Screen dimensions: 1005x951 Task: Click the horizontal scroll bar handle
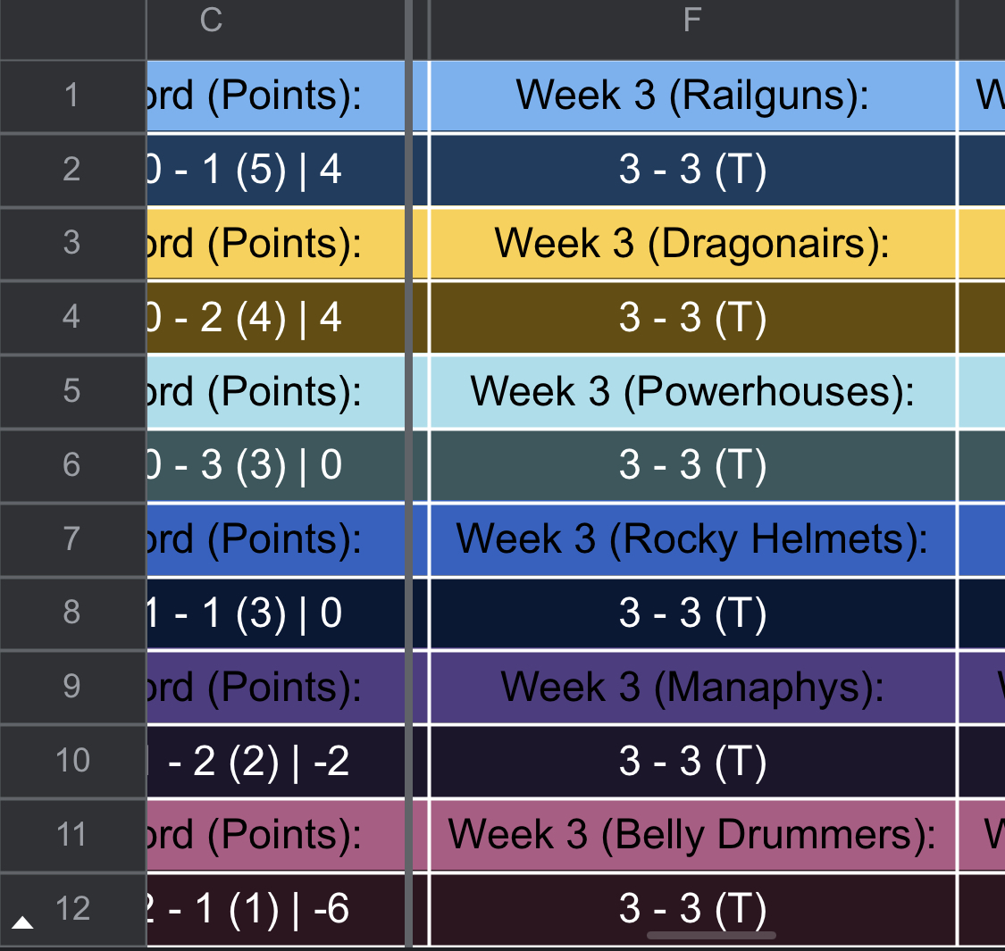[711, 936]
